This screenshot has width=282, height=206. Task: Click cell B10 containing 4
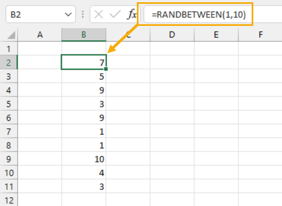[x=84, y=172]
